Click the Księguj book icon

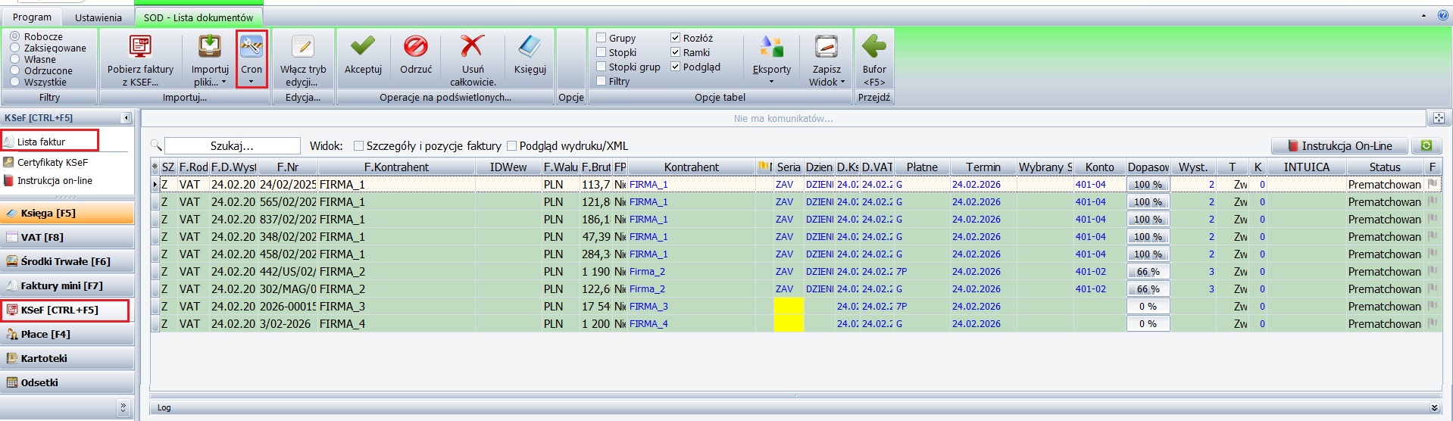click(530, 47)
